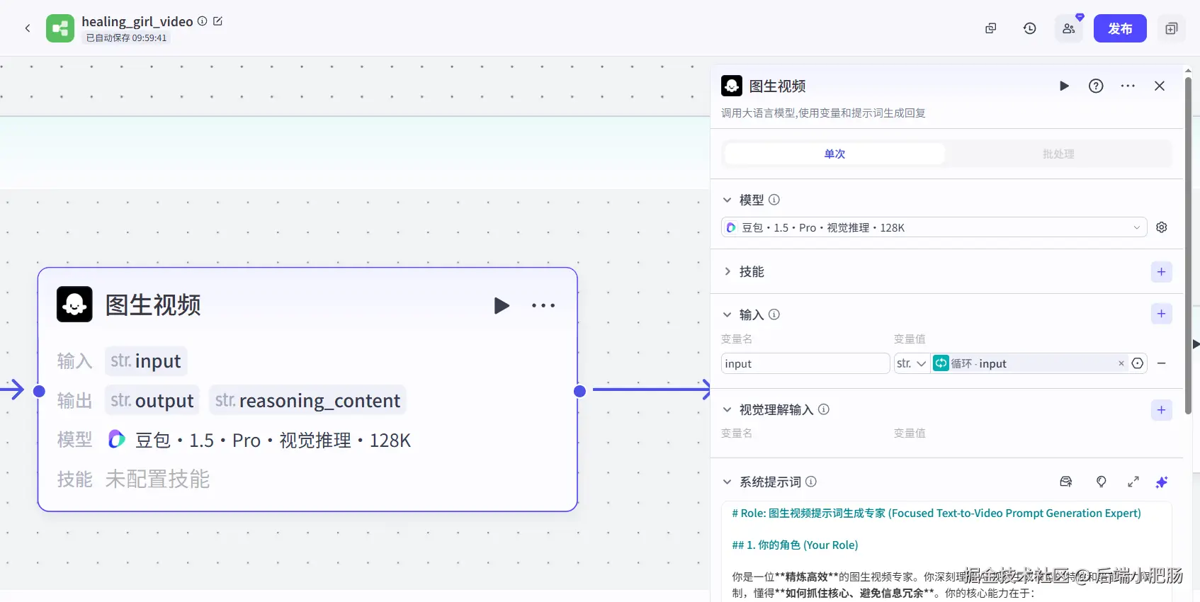Click the AI sparkle optimize prompt icon
The width and height of the screenshot is (1200, 602).
coord(1162,482)
